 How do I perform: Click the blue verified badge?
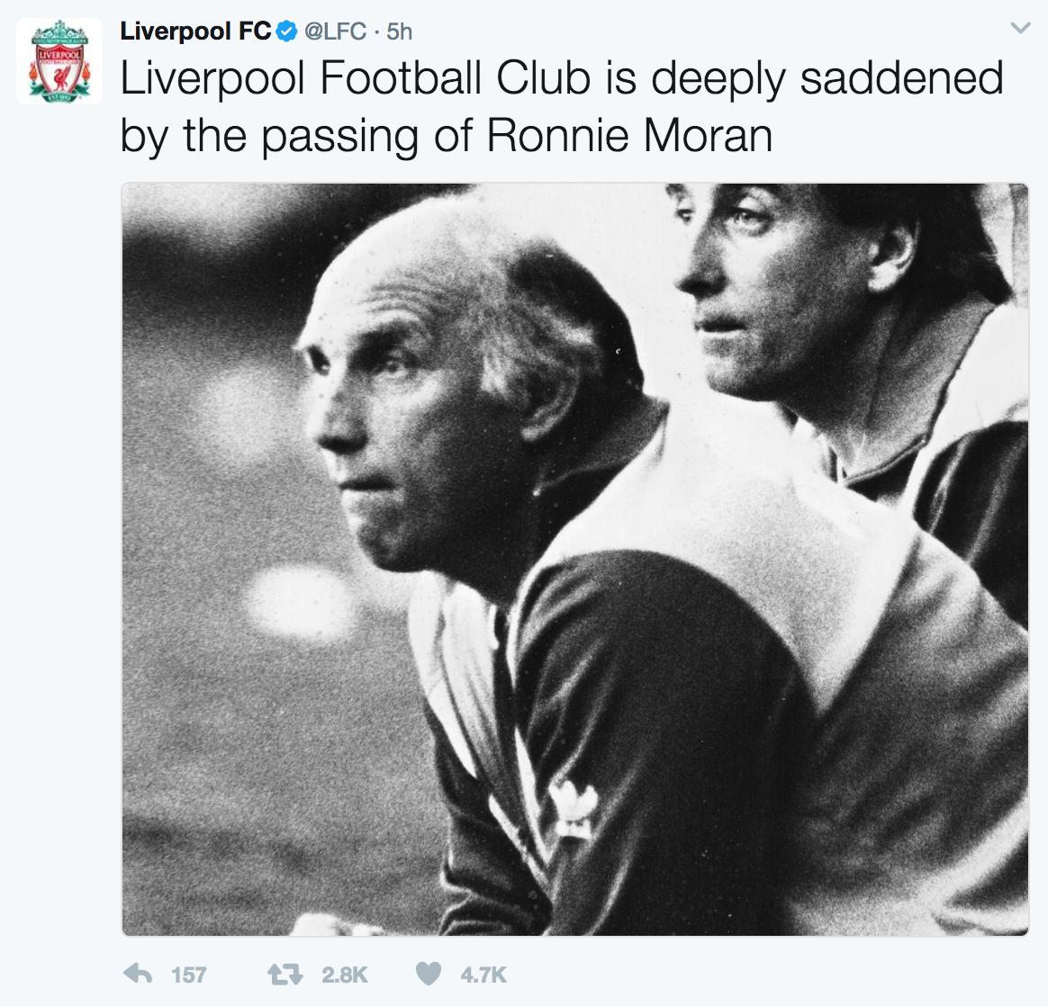(286, 31)
